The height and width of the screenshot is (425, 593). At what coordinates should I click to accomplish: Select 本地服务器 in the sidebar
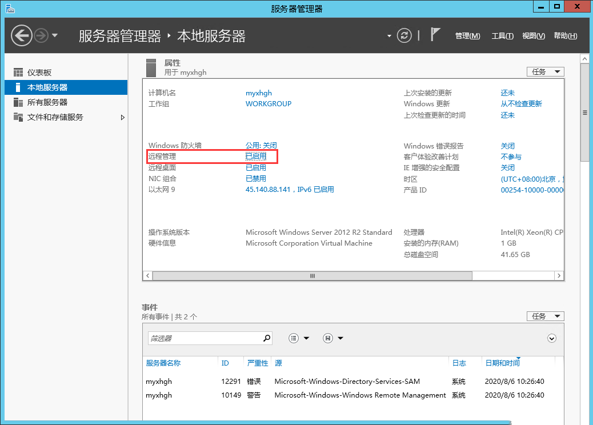point(66,87)
